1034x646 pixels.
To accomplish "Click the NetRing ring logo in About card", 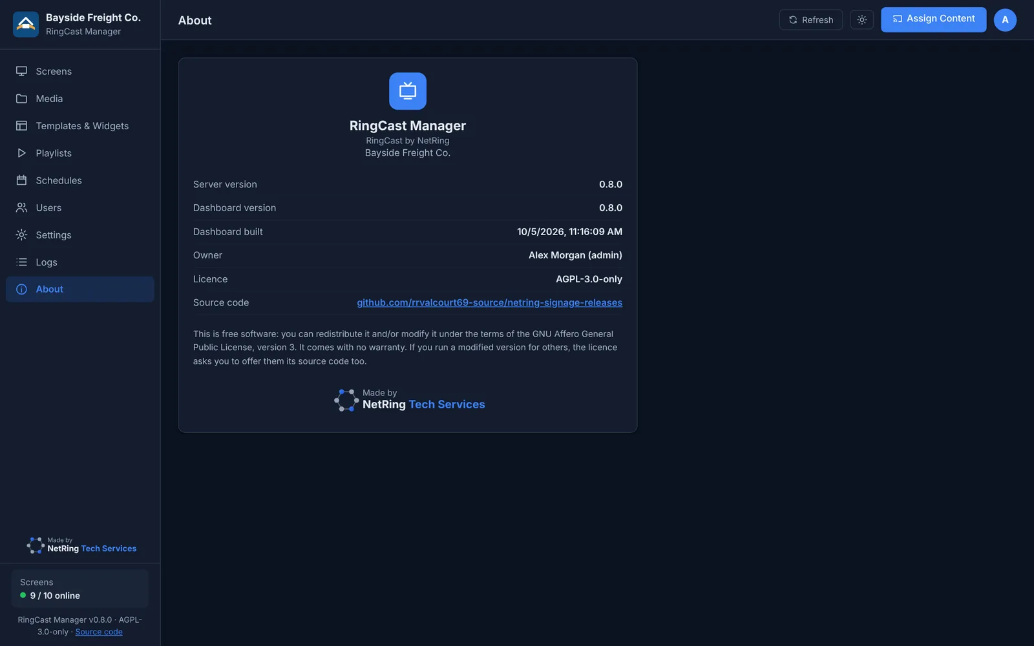I will pyautogui.click(x=346, y=400).
